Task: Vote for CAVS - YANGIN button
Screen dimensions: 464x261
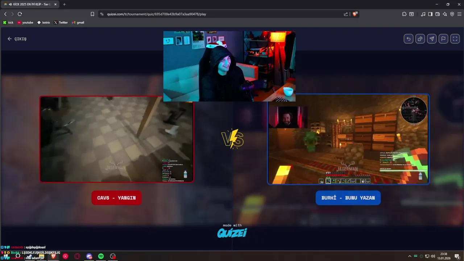Action: tap(116, 198)
